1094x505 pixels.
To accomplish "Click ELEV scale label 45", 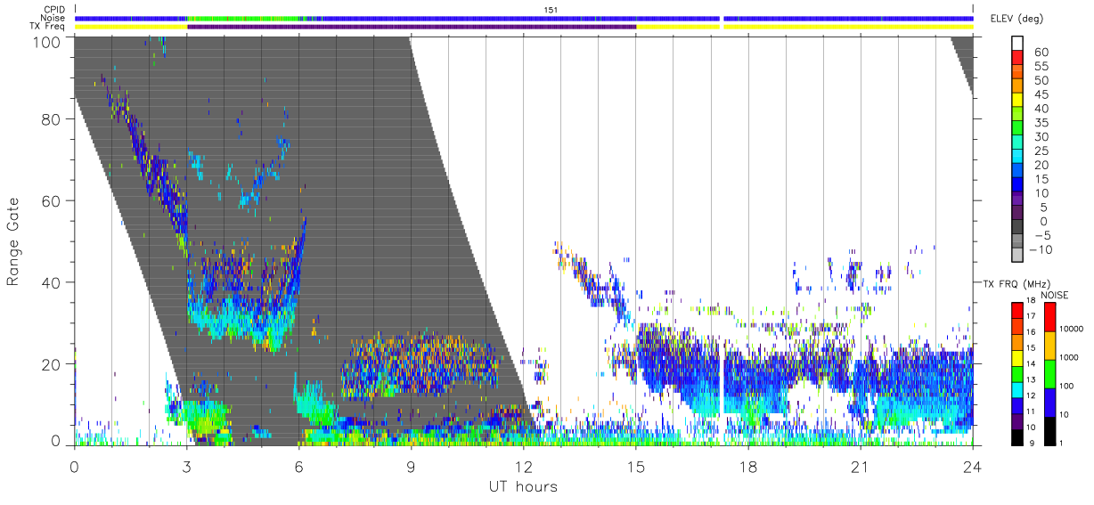I will 1041,95.
